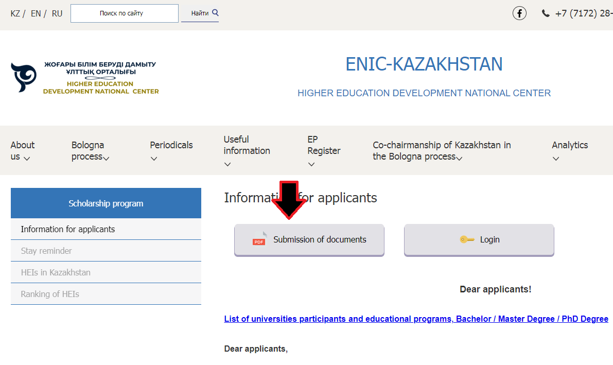Click the magnifier icon beside Найти
The image size is (613, 365).
coord(215,12)
